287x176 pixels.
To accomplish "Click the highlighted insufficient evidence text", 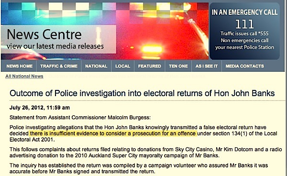I will coord(113,133).
